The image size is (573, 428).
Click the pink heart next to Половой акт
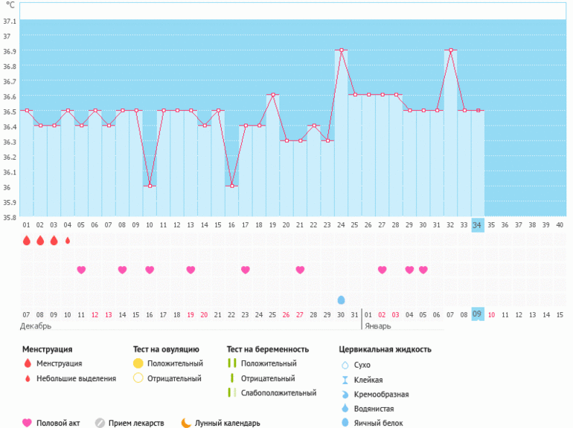[x=28, y=423]
